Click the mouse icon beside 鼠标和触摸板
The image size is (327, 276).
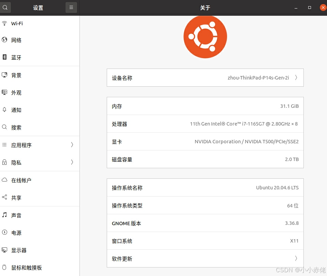pos(4,267)
